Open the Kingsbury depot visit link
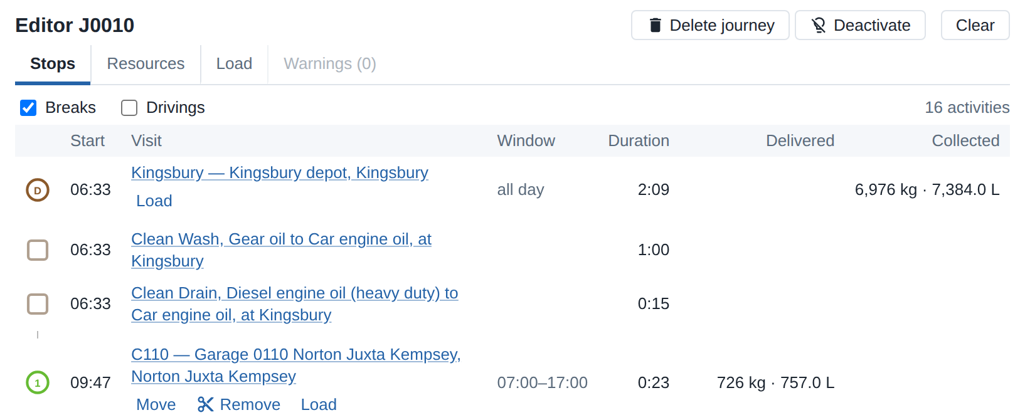The width and height of the screenshot is (1025, 420). [280, 172]
